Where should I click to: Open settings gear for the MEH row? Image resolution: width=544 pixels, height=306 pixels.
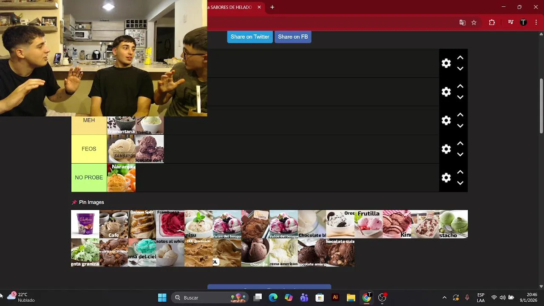(x=446, y=121)
